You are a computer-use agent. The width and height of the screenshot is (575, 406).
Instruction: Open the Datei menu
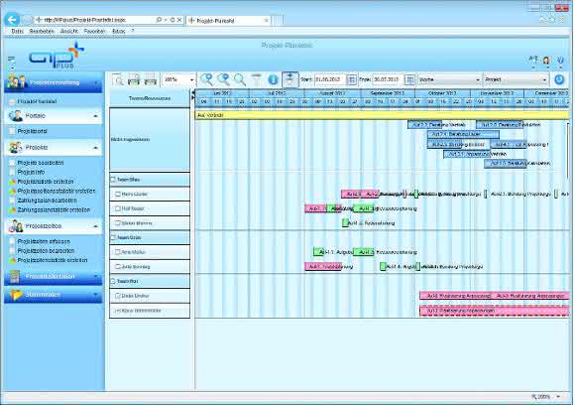[17, 32]
